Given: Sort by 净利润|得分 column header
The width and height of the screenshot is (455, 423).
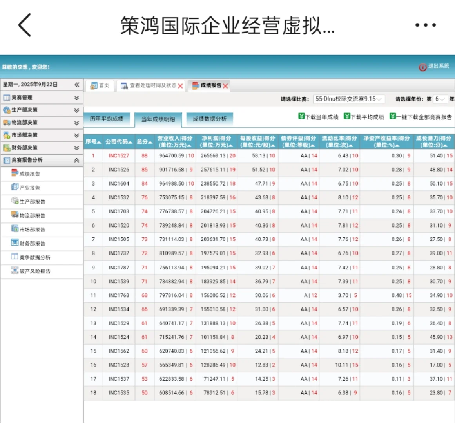Looking at the screenshot, I should click(216, 142).
